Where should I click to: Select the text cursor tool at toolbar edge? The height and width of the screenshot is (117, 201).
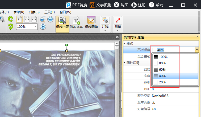(x=2, y=19)
